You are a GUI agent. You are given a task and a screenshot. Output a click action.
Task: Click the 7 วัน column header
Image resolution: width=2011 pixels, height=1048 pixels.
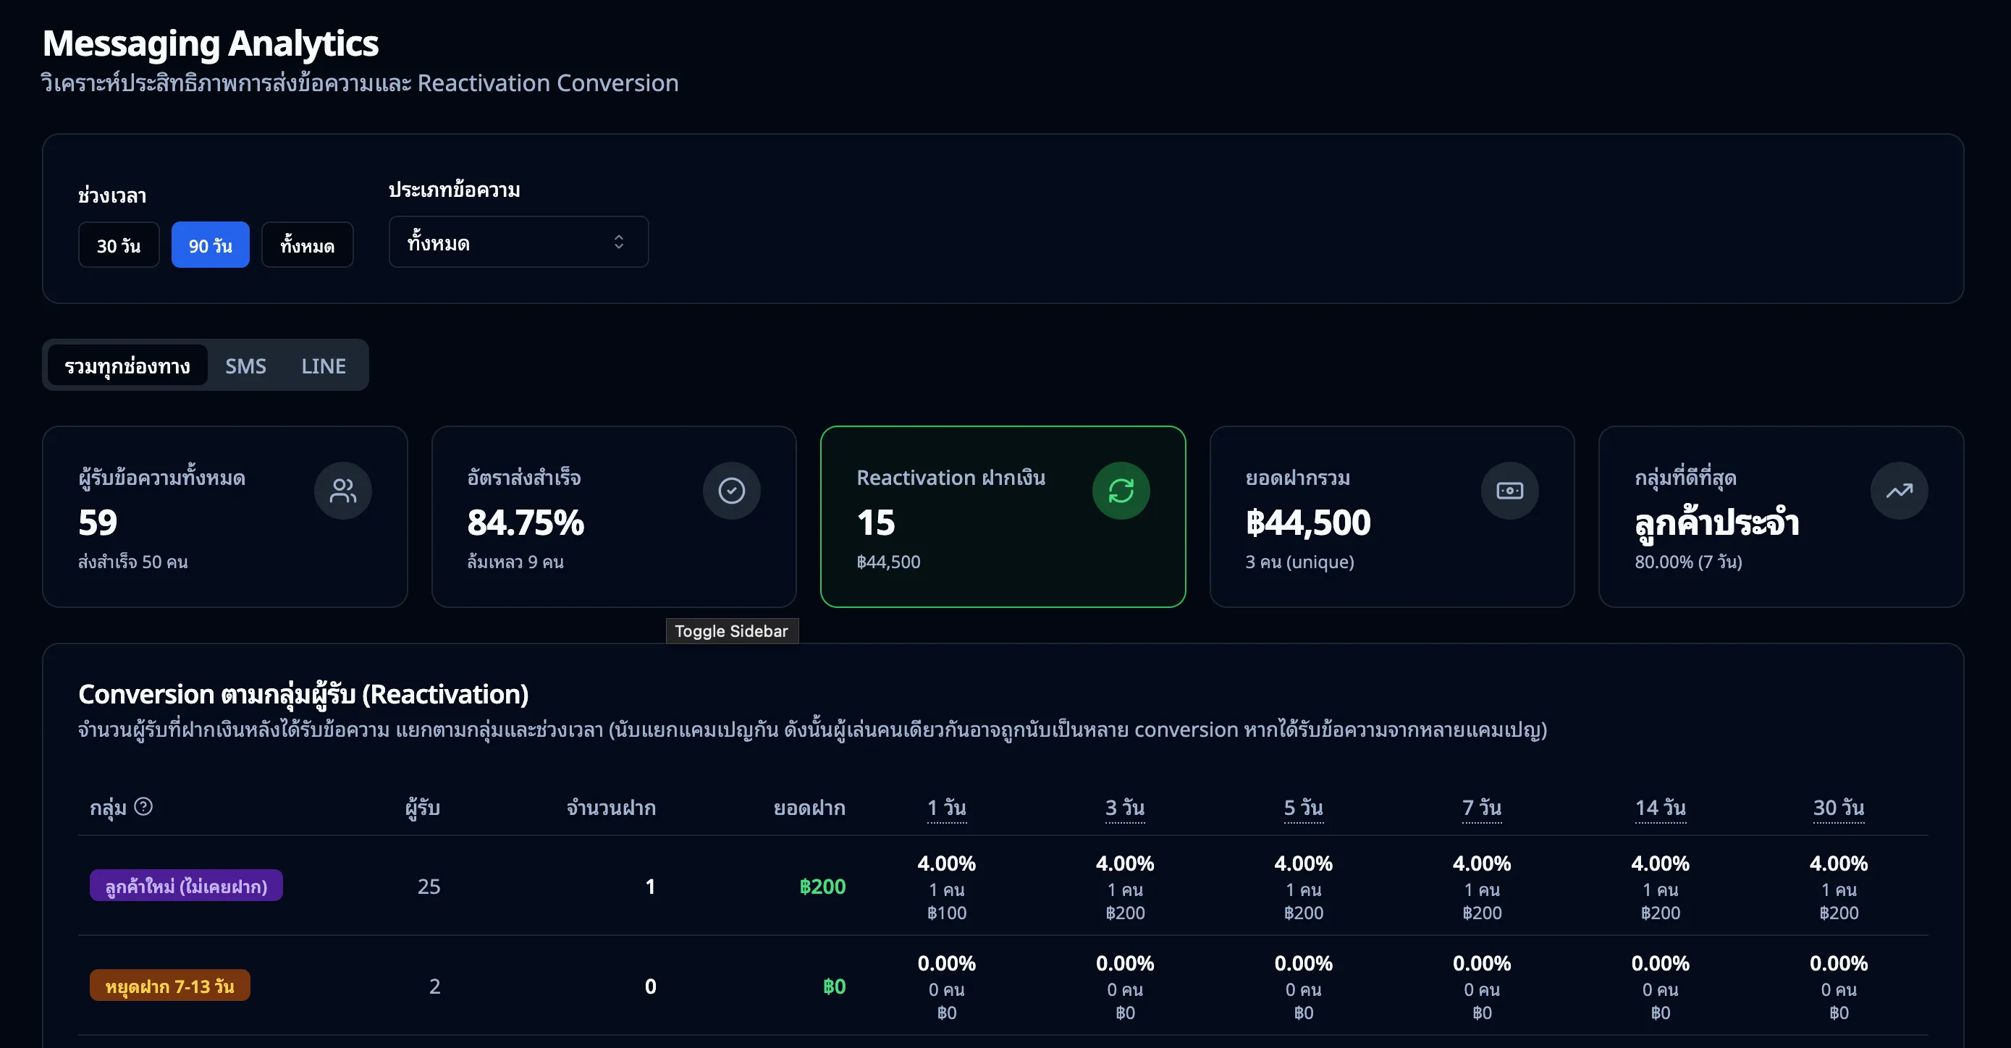1481,808
